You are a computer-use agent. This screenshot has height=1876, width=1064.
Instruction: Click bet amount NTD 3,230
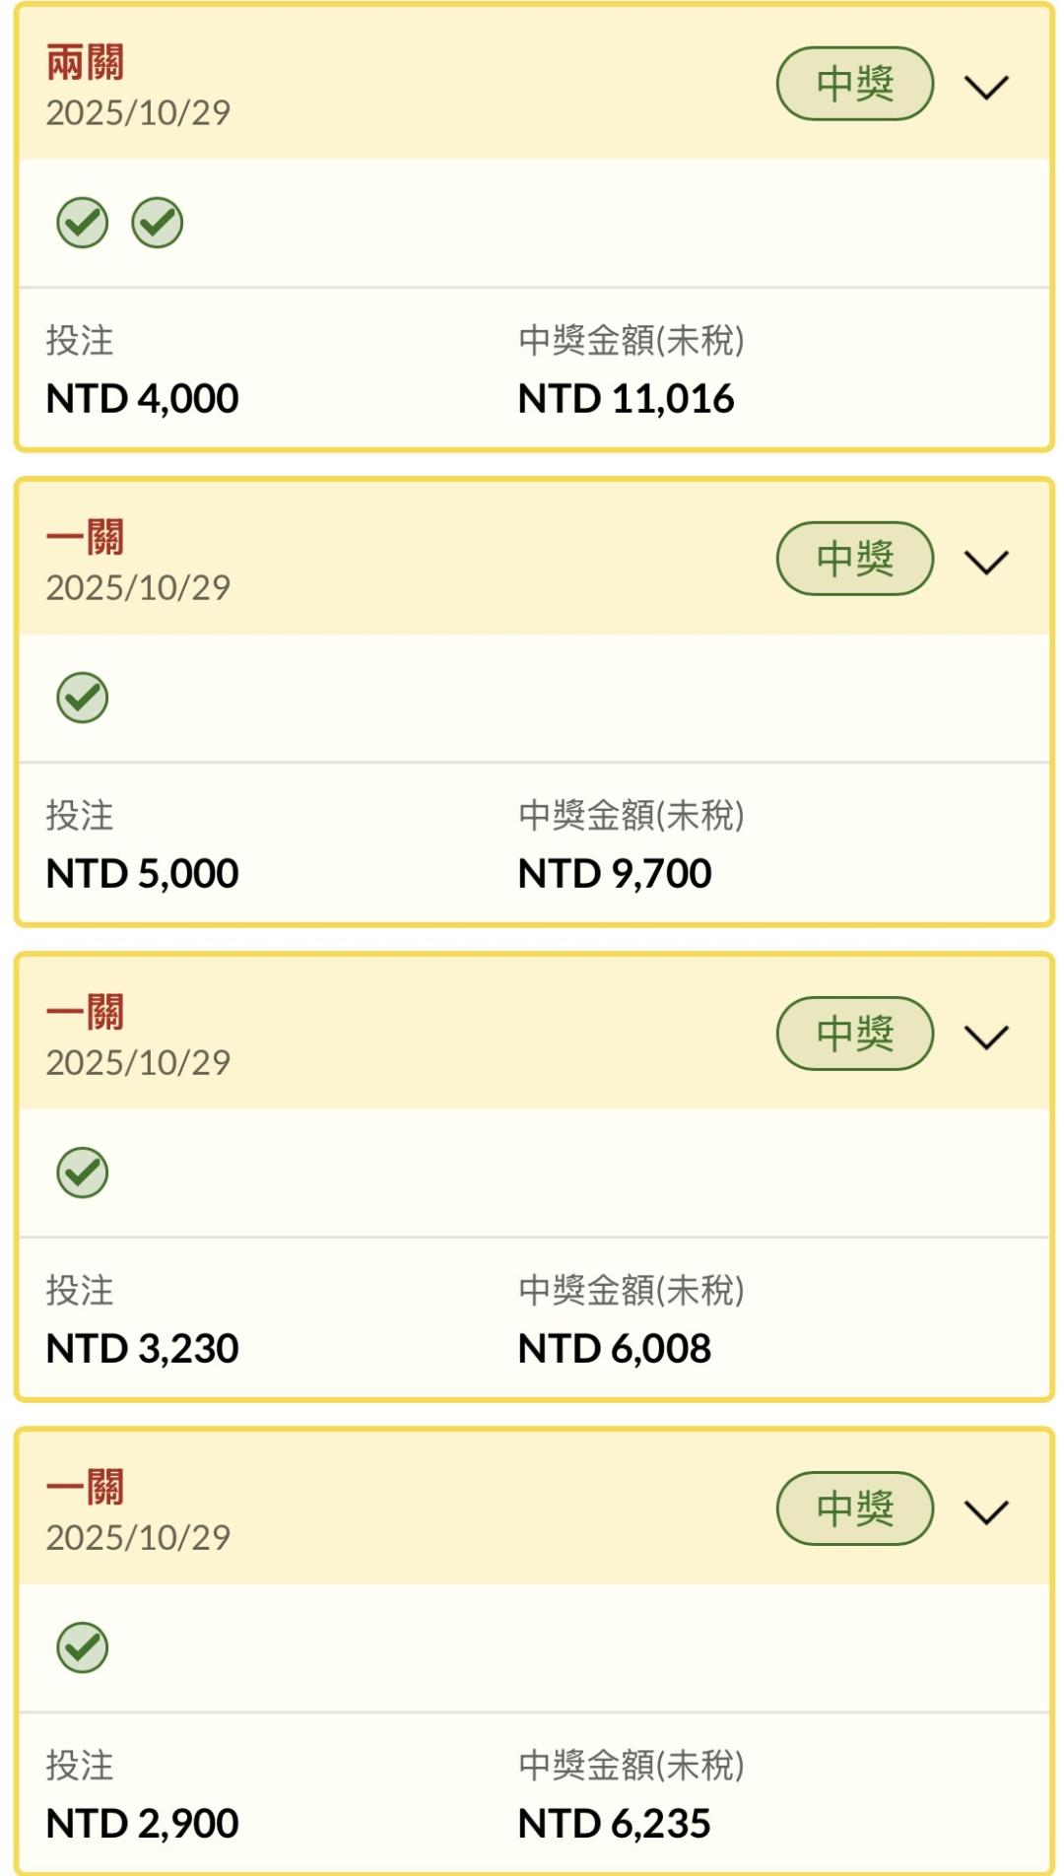point(143,1349)
